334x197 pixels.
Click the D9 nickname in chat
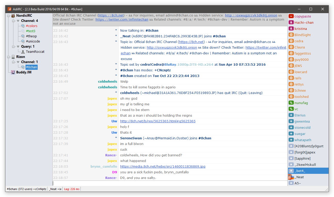115,172
